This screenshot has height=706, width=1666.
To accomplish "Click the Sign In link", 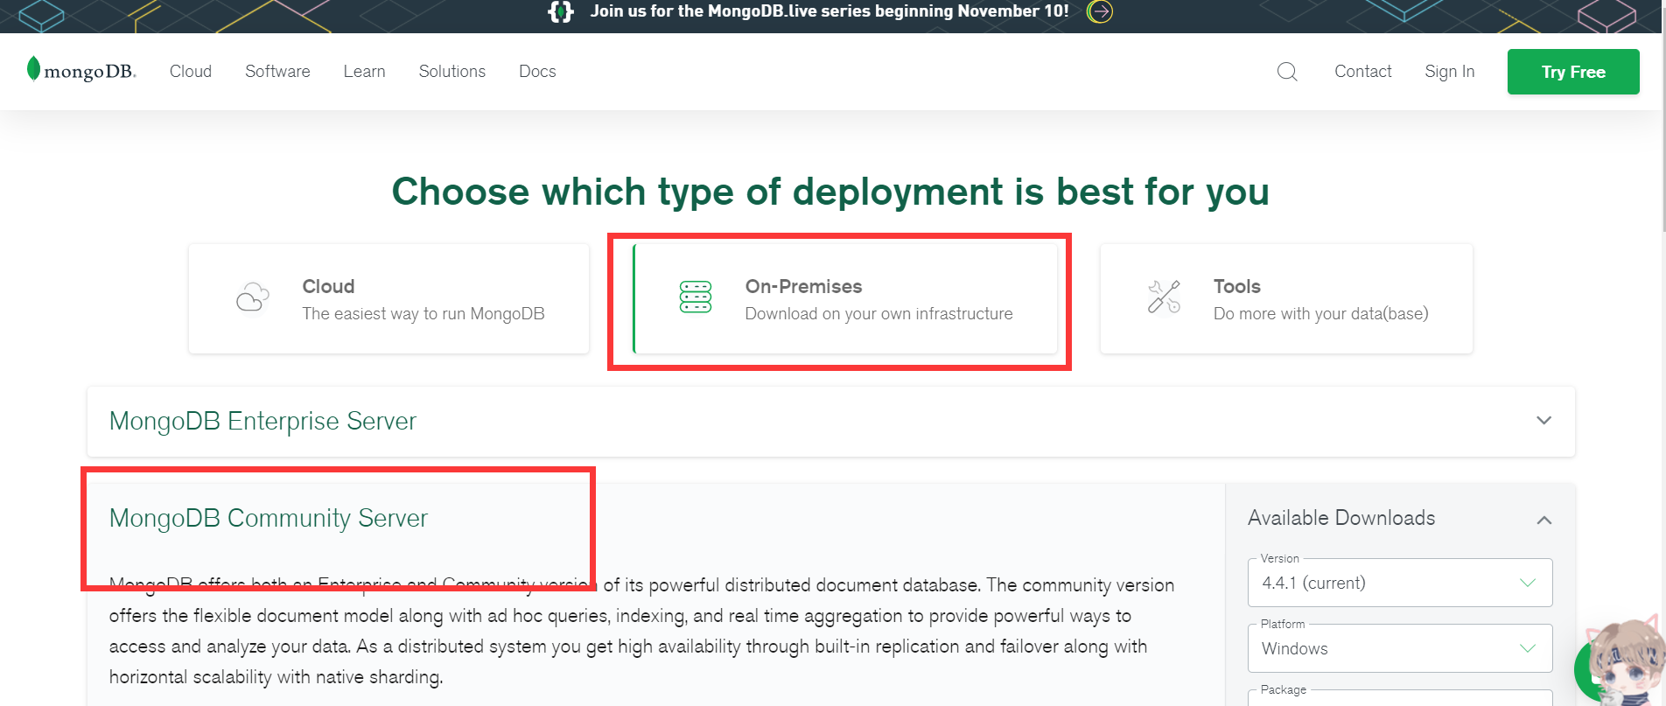I will [x=1449, y=72].
